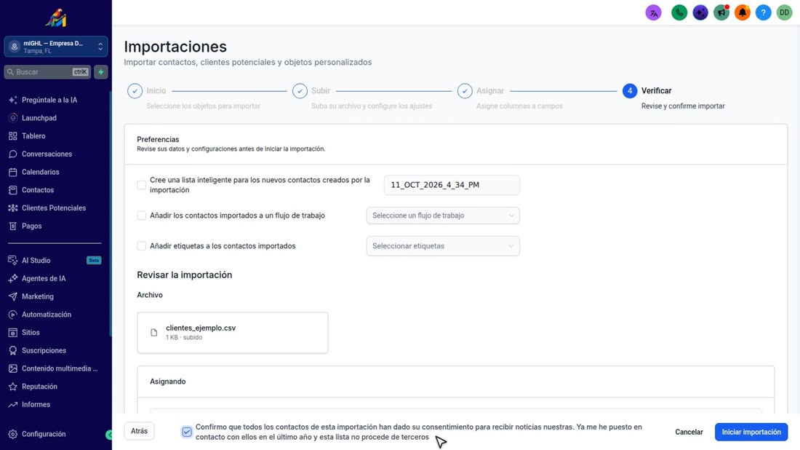The width and height of the screenshot is (800, 450).
Task: Click the blue help question mark icon
Action: (763, 13)
